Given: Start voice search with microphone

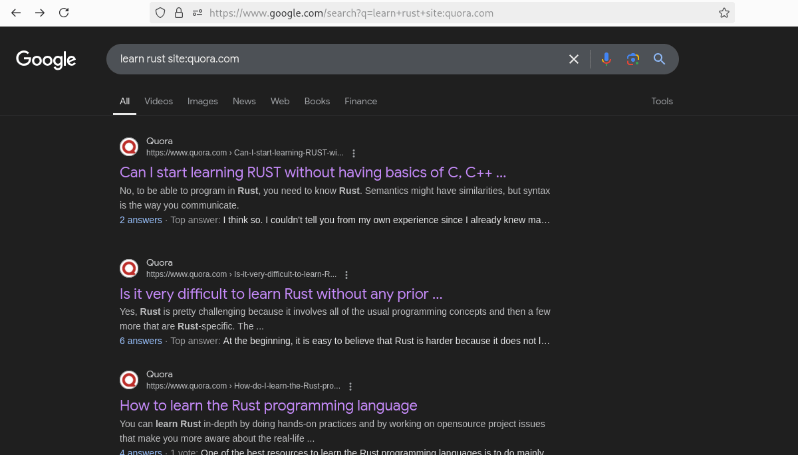Looking at the screenshot, I should click(x=606, y=59).
